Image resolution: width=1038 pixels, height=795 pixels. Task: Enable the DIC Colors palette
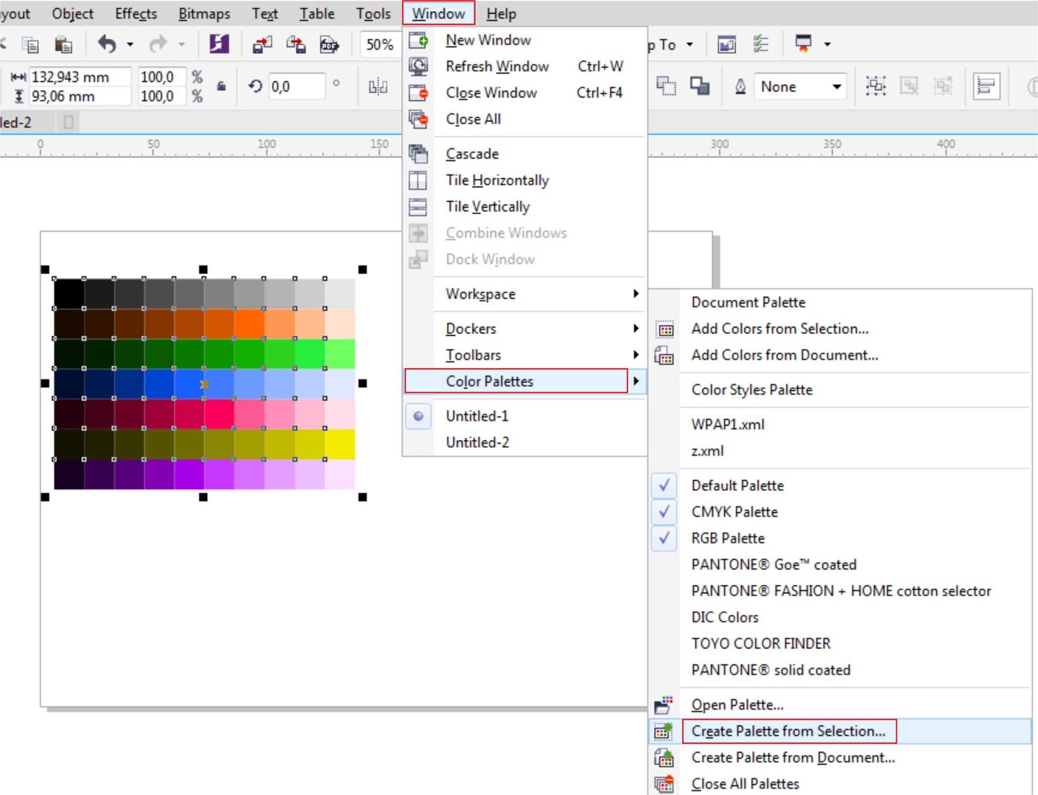click(x=725, y=617)
